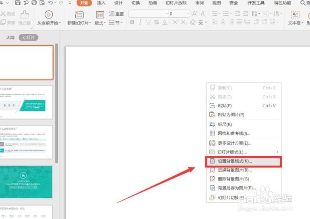Image resolution: width=310 pixels, height=219 pixels.
Task: Click the Print icon in quick access bar
Action: click(x=34, y=2)
